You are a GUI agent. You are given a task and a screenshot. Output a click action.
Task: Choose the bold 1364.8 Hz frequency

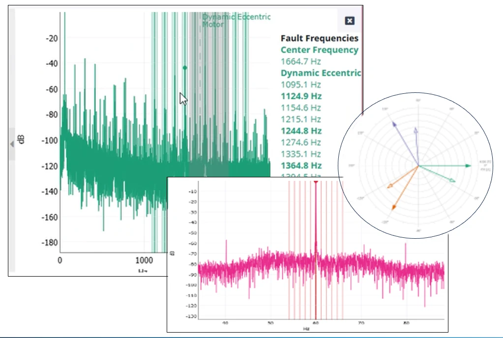(x=301, y=166)
